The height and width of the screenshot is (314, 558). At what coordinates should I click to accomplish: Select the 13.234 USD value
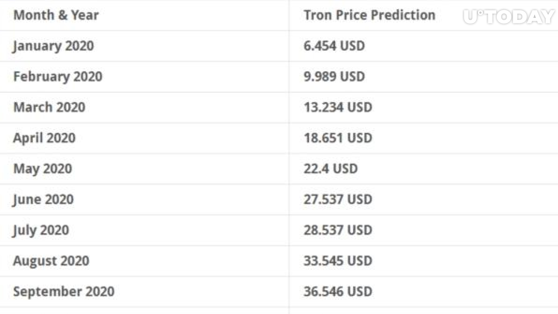[x=338, y=107]
